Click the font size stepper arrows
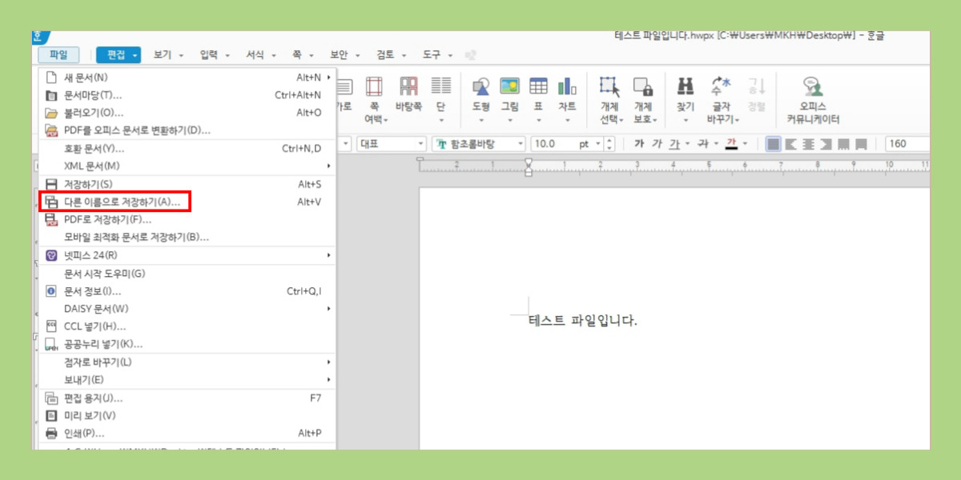Screen dimensions: 961x480 609,144
